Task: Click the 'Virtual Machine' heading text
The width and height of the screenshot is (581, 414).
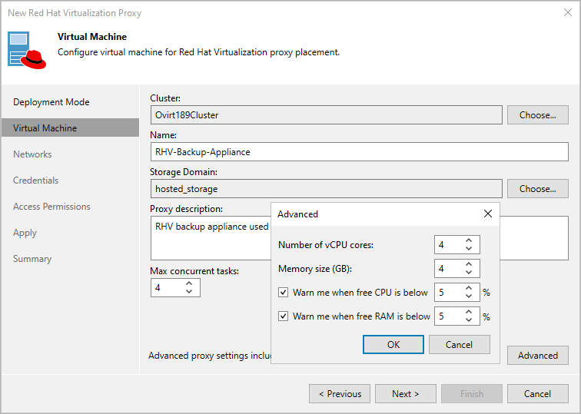Action: click(x=92, y=37)
